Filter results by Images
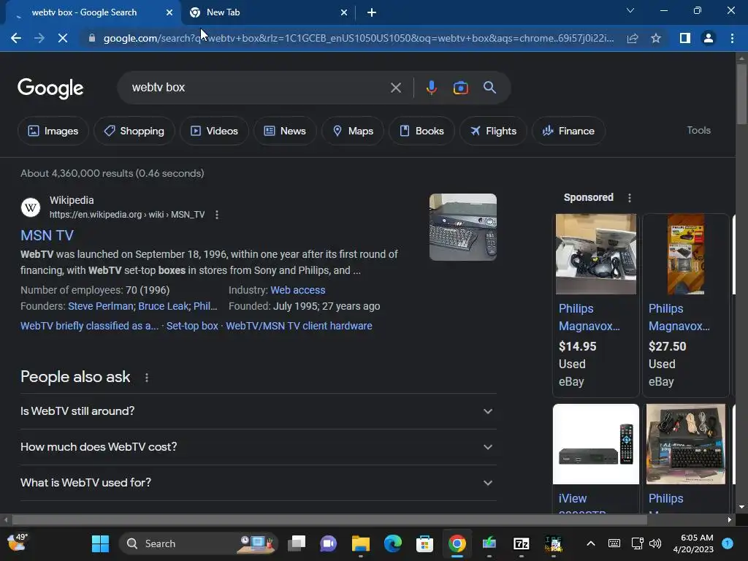This screenshot has height=561, width=748. pos(53,131)
